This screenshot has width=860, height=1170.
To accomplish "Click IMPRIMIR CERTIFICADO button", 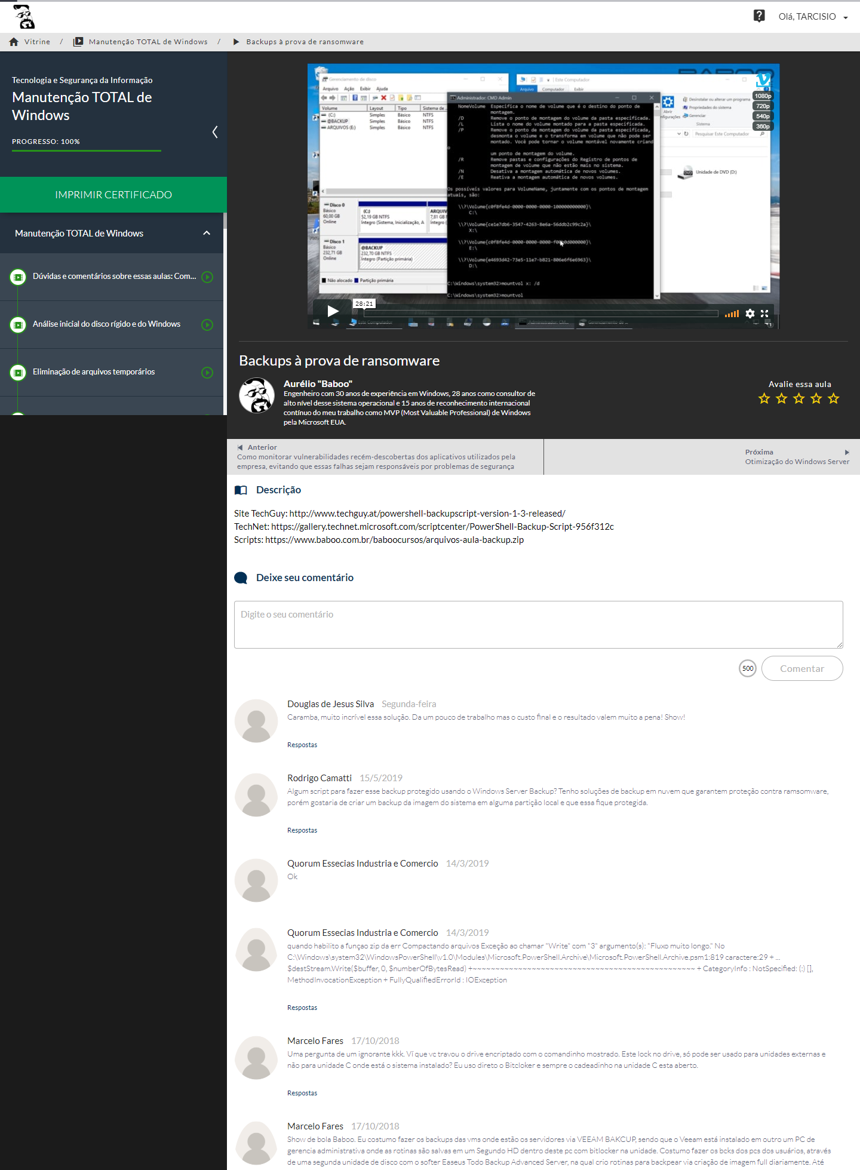I will point(113,195).
